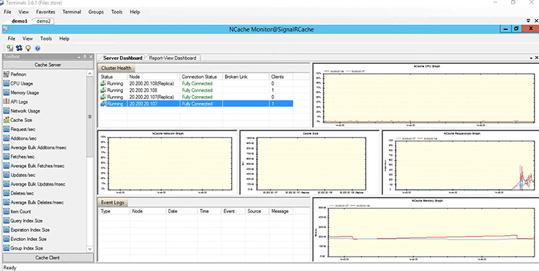Click the yellow light bulb toolbar icon
This screenshot has width=539, height=271.
point(28,48)
